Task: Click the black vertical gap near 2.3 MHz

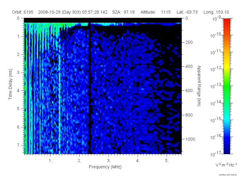Action: point(89,88)
